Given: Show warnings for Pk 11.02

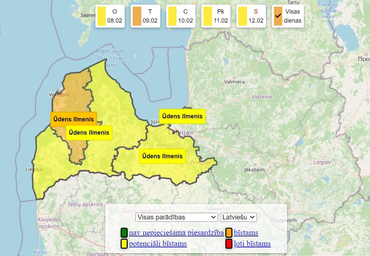Looking at the screenshot, I should (x=216, y=16).
